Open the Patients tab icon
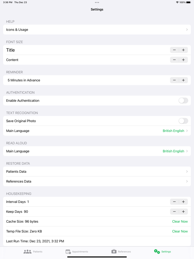The image size is (194, 259). point(27,252)
